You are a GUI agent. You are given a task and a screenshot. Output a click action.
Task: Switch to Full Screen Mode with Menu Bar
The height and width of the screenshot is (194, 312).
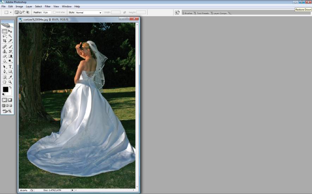click(x=7, y=106)
